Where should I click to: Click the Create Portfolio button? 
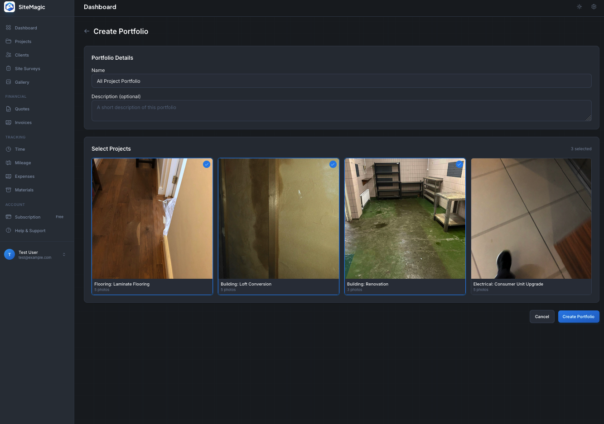click(x=579, y=316)
